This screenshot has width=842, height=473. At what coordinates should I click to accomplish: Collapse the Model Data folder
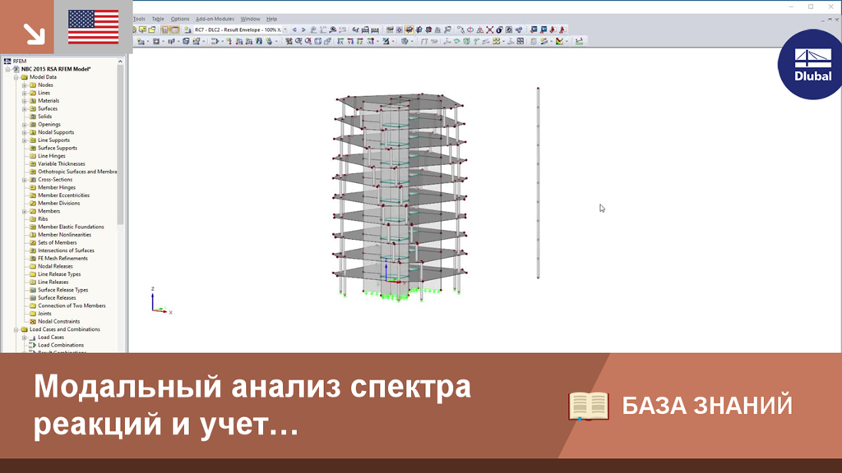click(16, 77)
